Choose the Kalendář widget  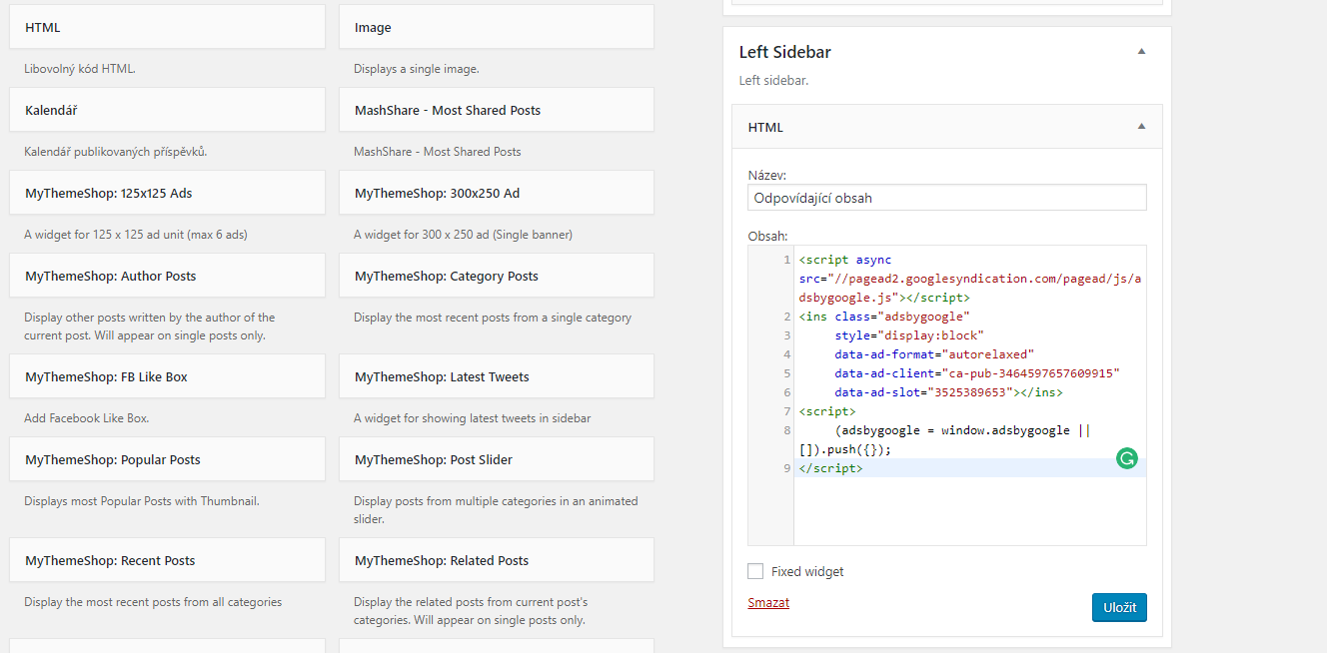click(167, 110)
